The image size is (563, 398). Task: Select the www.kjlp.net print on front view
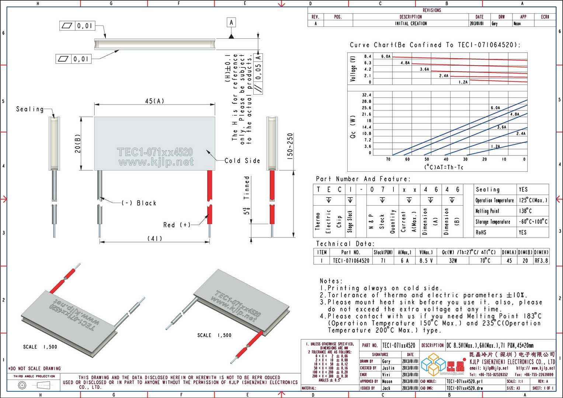[156, 162]
